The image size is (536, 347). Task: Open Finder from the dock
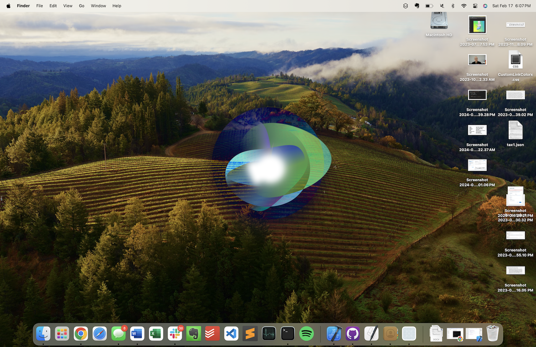pos(43,334)
